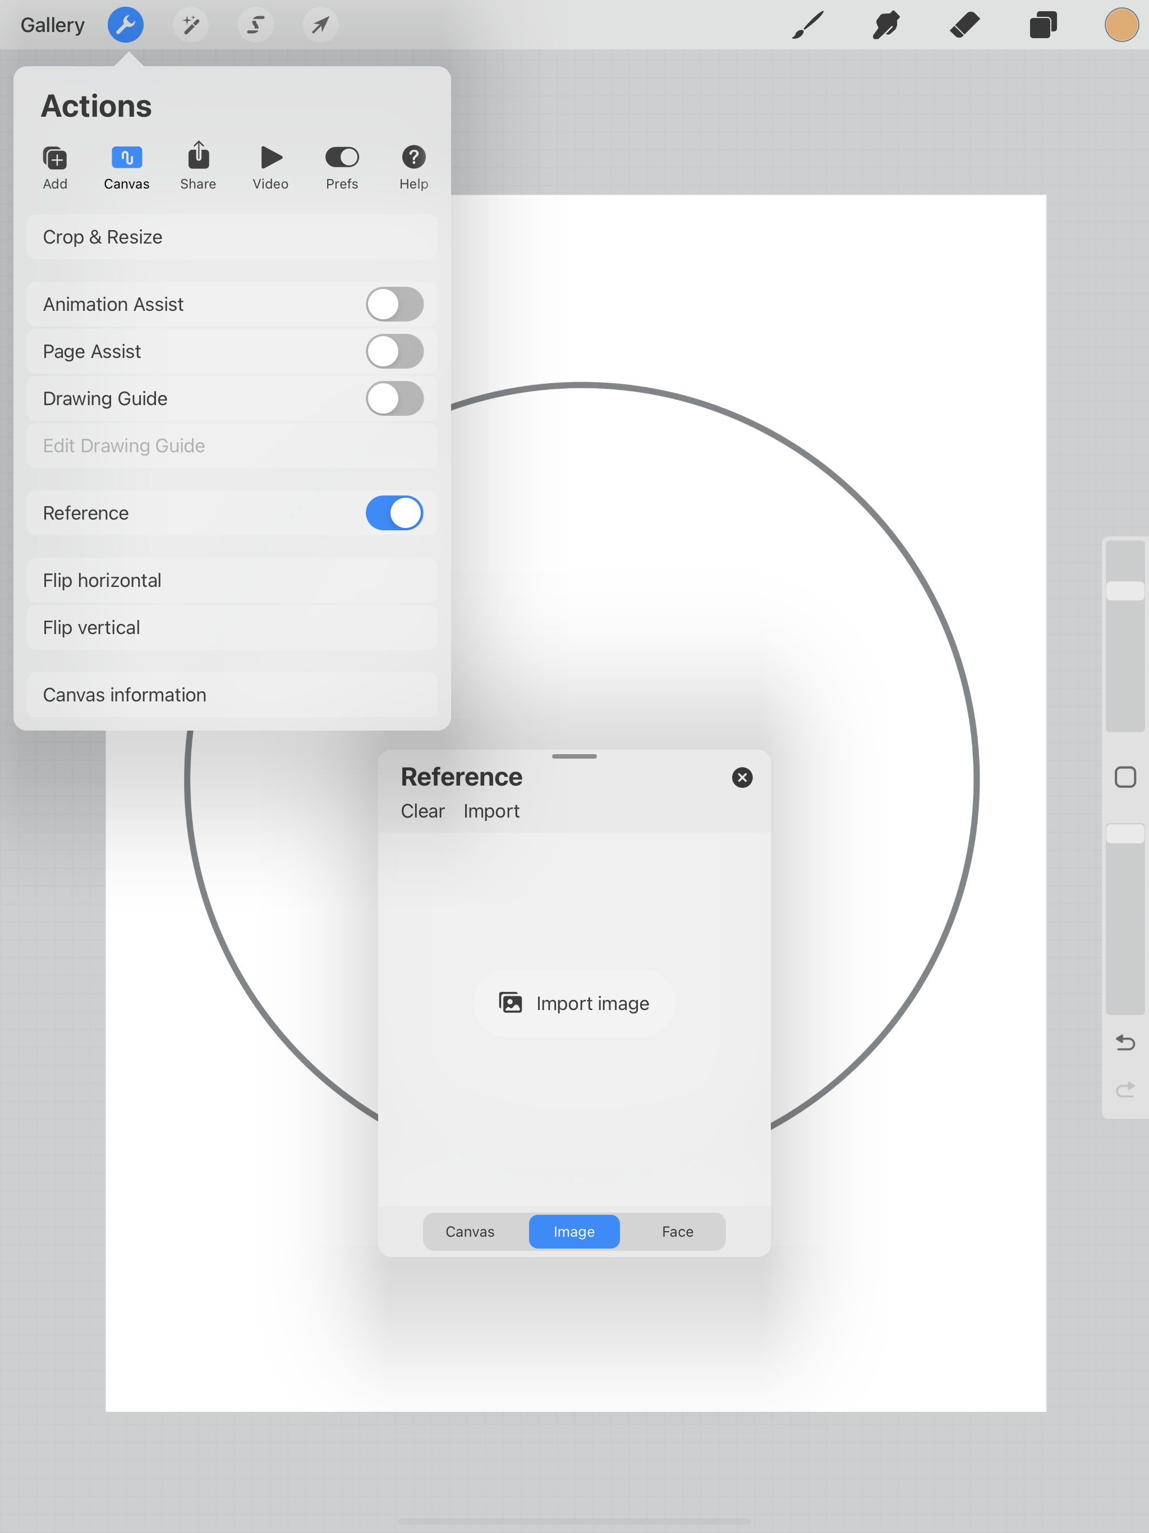Image resolution: width=1149 pixels, height=1533 pixels.
Task: Switch to the Video actions tab
Action: (270, 168)
